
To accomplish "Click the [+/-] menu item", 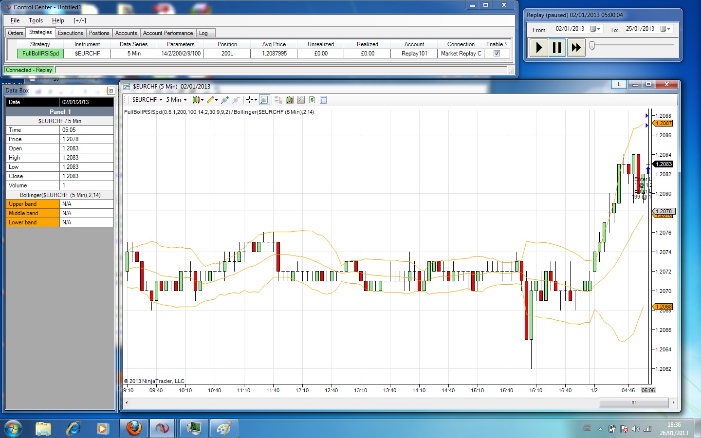I will pyautogui.click(x=80, y=20).
